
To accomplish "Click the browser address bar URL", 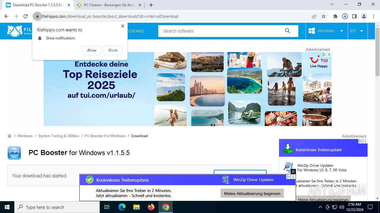I will click(110, 16).
